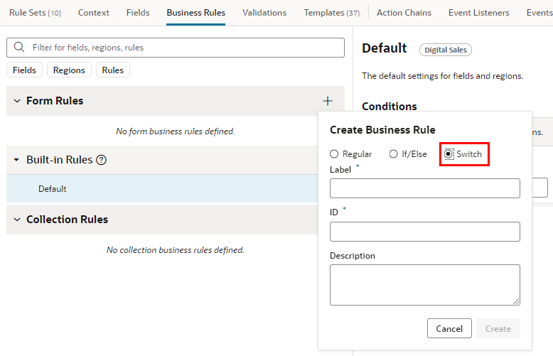Collapse the Collection Rules section
Screen dimensions: 553x356
(17, 220)
